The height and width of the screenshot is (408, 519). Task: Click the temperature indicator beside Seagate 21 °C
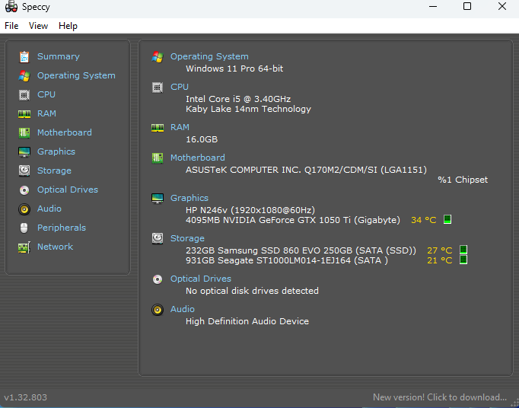pos(463,260)
